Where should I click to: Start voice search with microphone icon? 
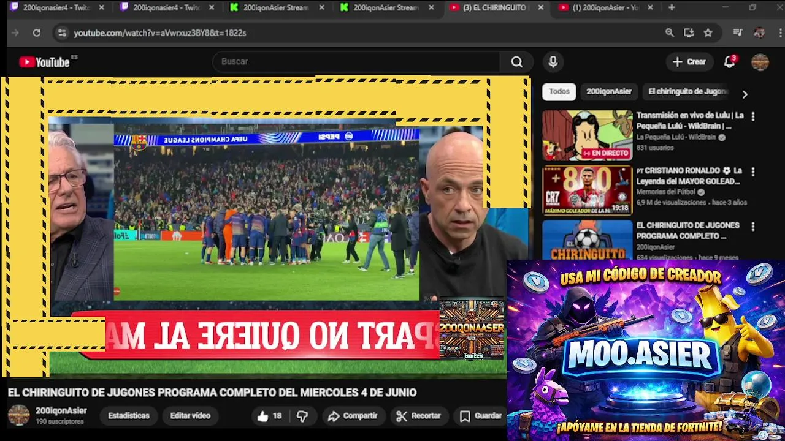(x=553, y=62)
